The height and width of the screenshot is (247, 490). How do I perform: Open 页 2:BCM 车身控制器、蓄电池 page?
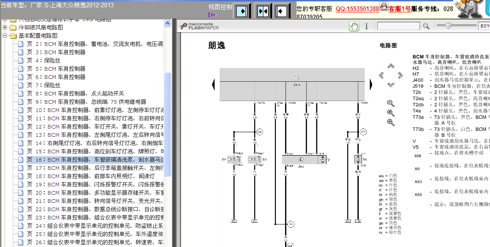point(95,44)
